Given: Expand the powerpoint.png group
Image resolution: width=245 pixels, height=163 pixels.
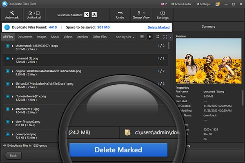Looking at the screenshot, I should [x=13, y=134].
